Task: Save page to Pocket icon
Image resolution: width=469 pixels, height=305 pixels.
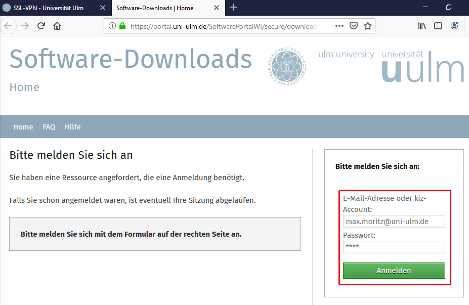Action: [354, 26]
